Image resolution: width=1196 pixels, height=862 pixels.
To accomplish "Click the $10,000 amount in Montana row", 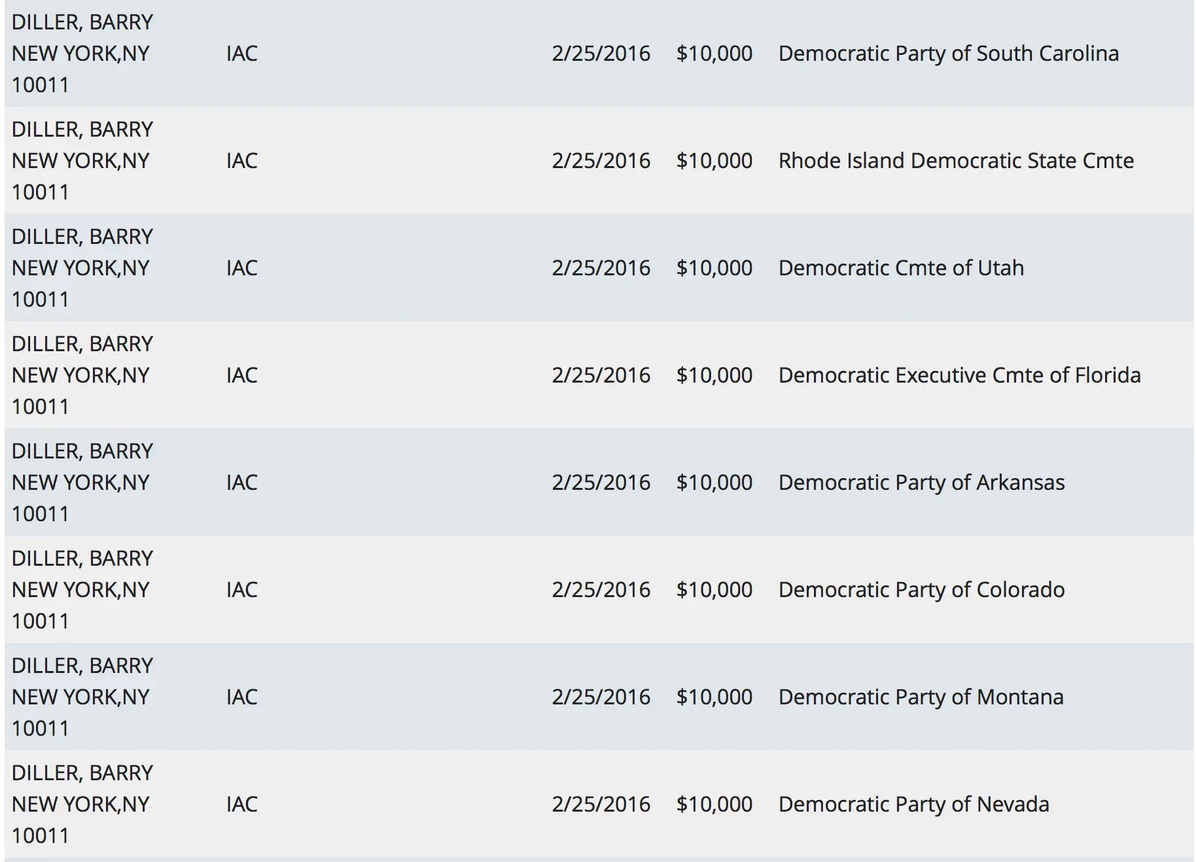I will click(714, 697).
